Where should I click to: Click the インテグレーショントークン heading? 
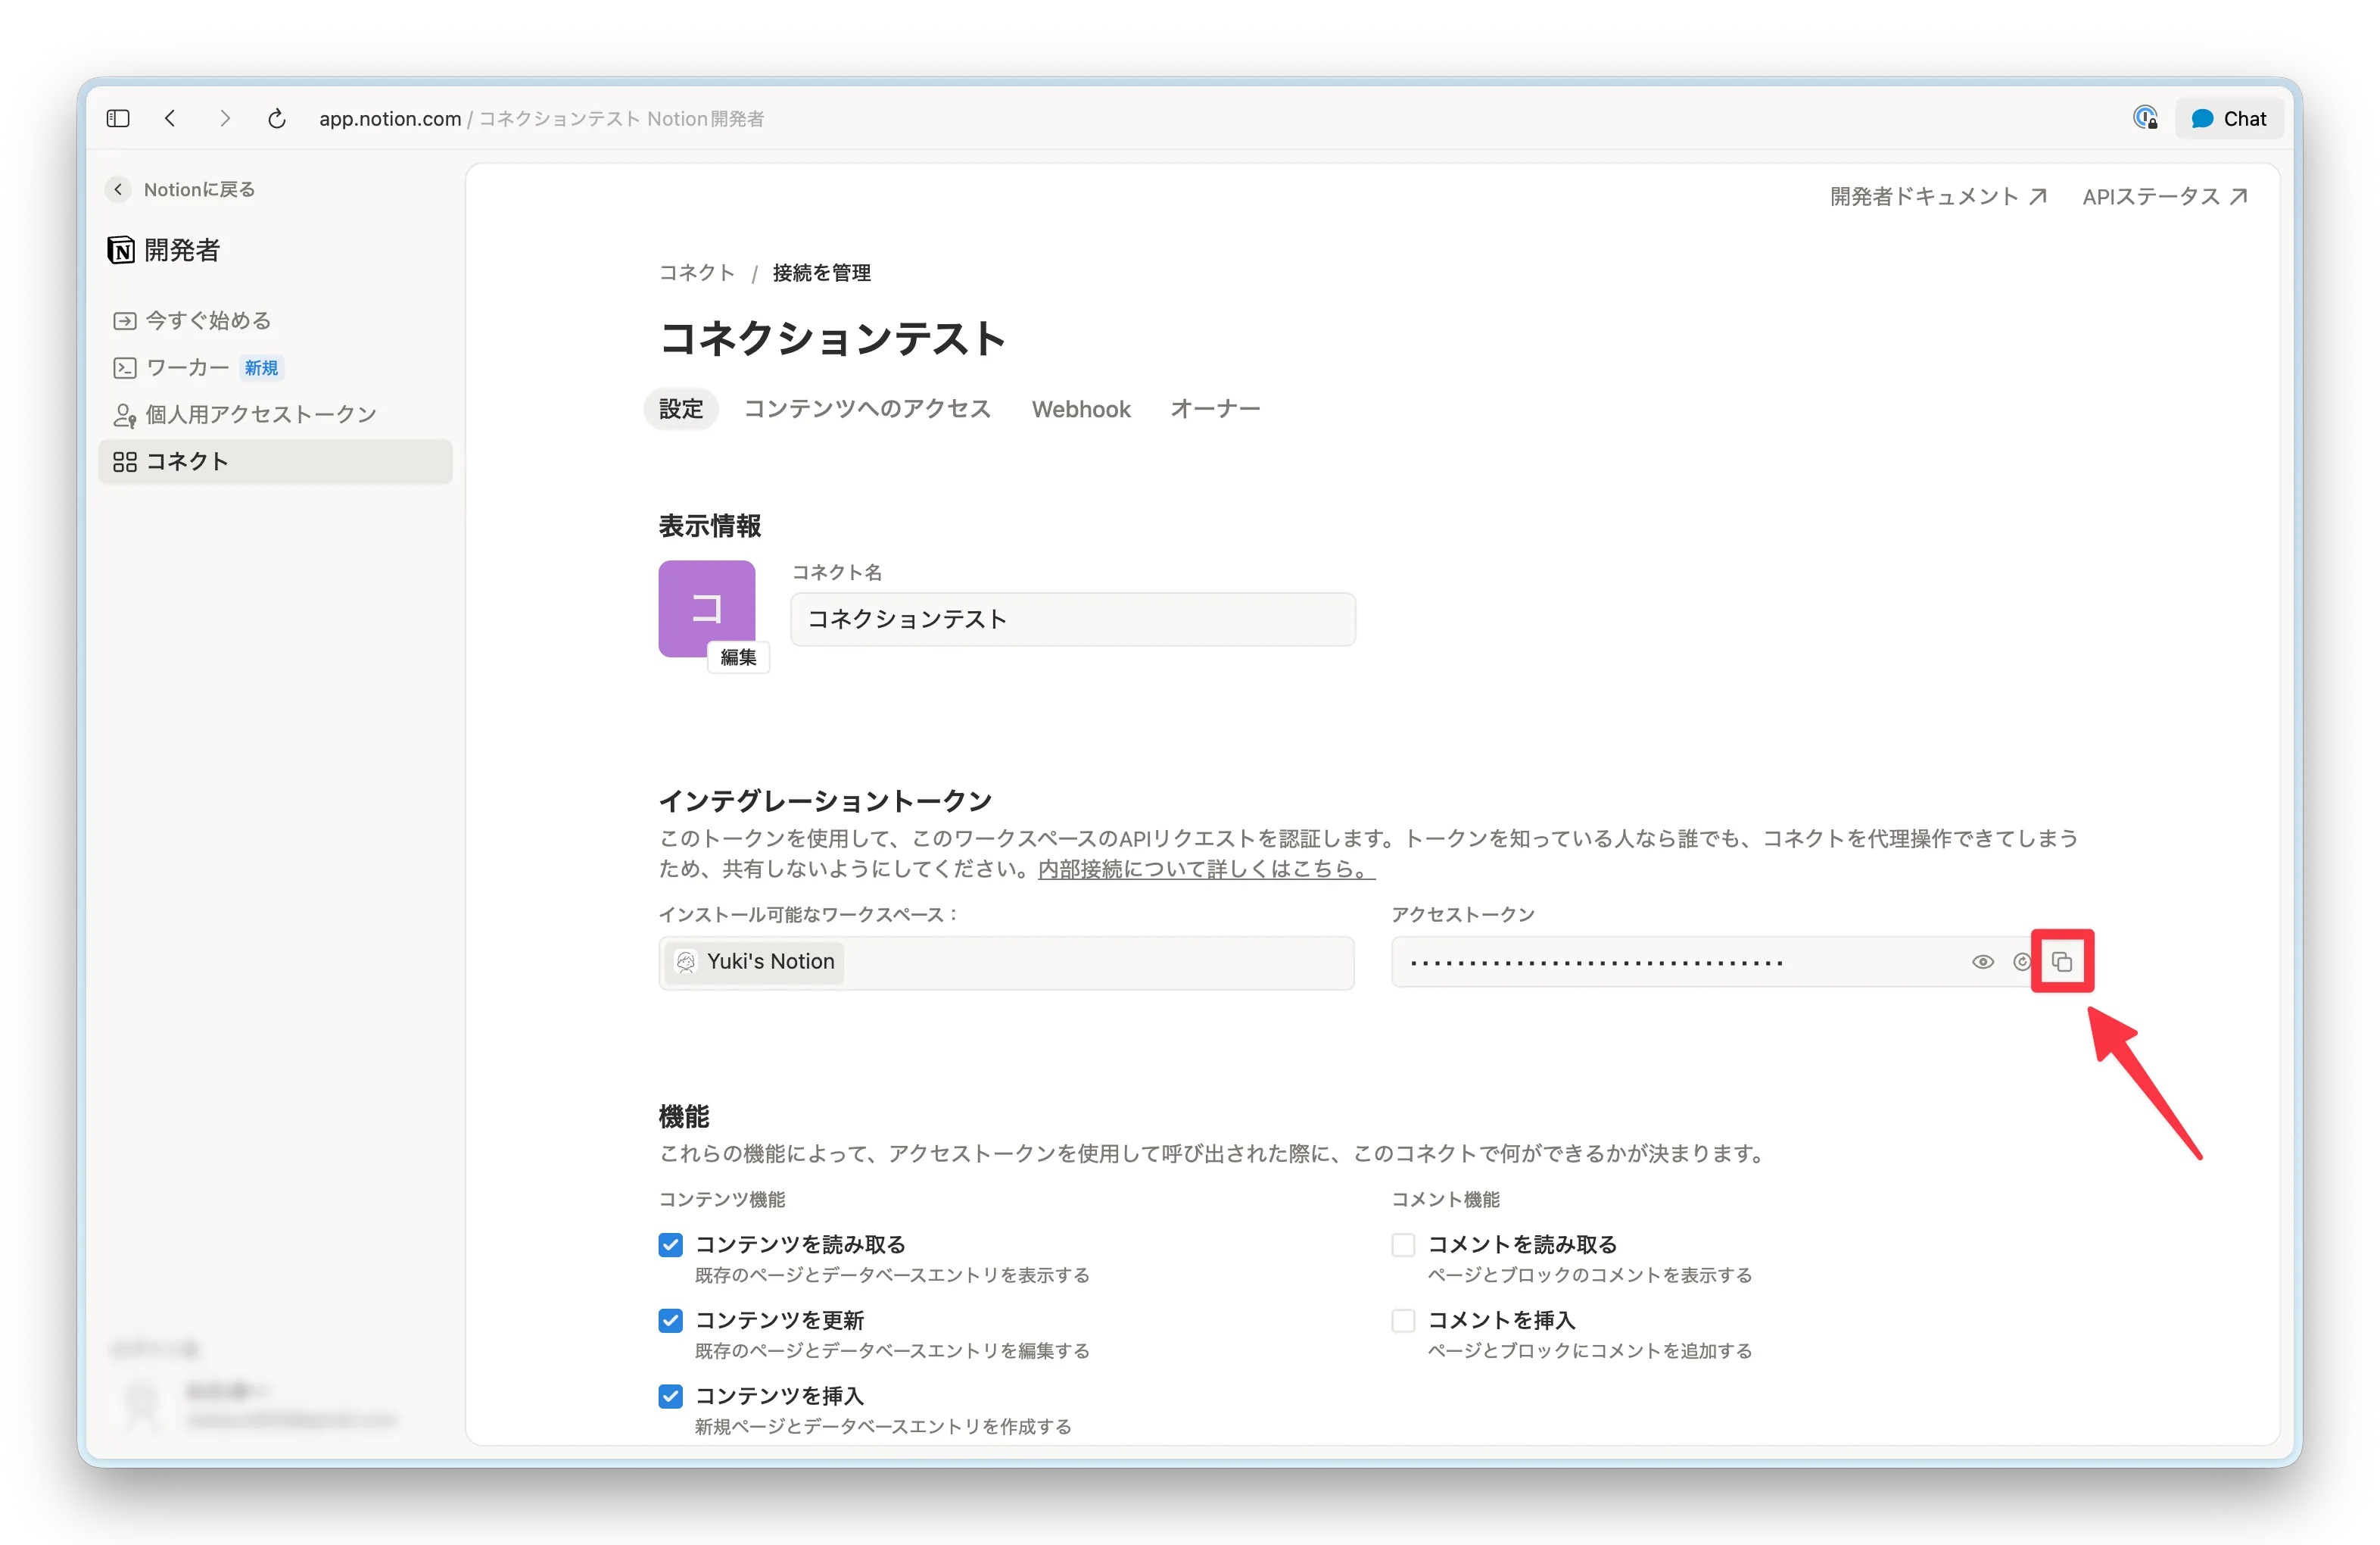(825, 801)
